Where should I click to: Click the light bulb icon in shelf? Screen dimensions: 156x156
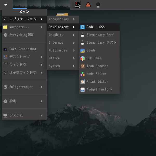coord(98,5)
